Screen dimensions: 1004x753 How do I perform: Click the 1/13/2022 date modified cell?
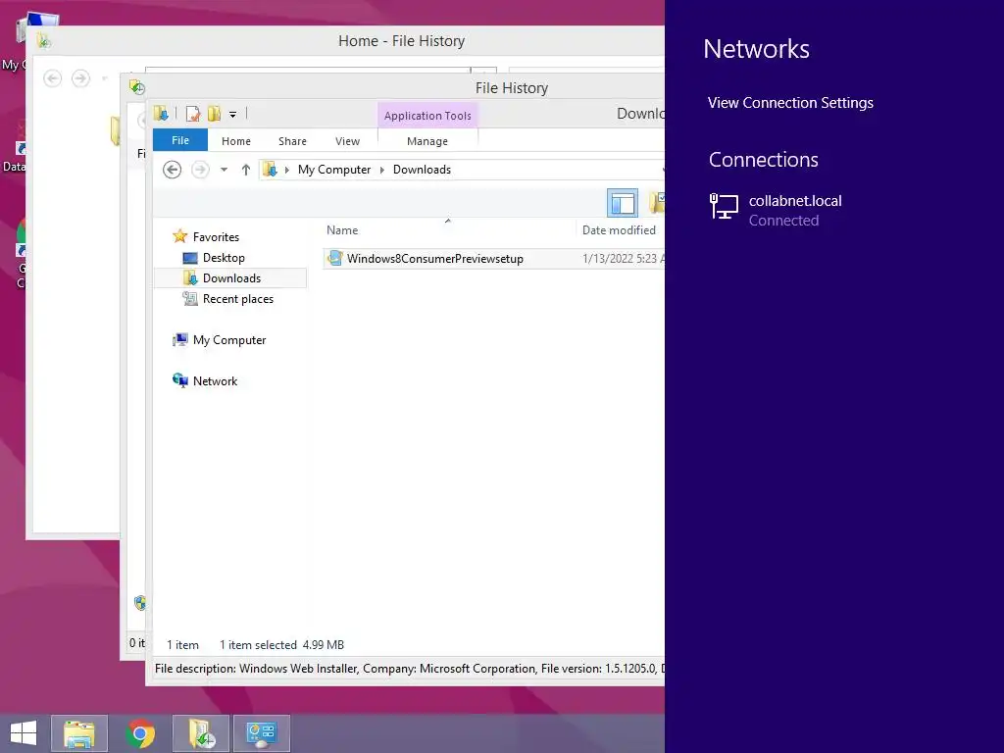point(623,259)
